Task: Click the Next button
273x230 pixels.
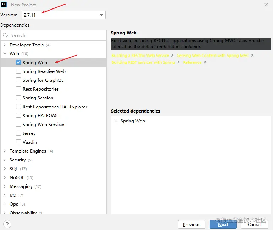Action: 223,224
